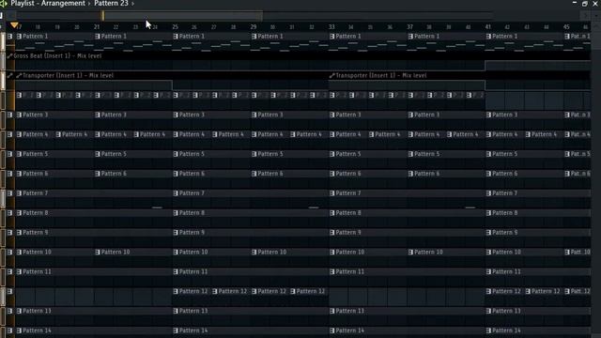This screenshot has width=601, height=338.
Task: Select Pattern 6 clip name at bar 37
Action: pyautogui.click(x=426, y=174)
